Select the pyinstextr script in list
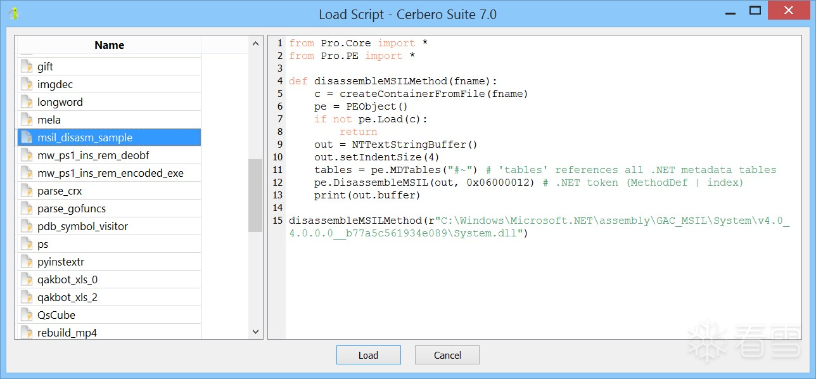Image resolution: width=816 pixels, height=379 pixels. (61, 262)
